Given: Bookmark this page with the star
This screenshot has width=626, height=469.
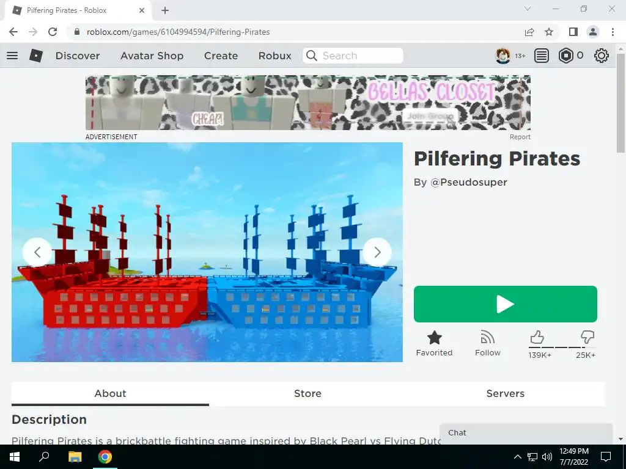Looking at the screenshot, I should pyautogui.click(x=549, y=32).
